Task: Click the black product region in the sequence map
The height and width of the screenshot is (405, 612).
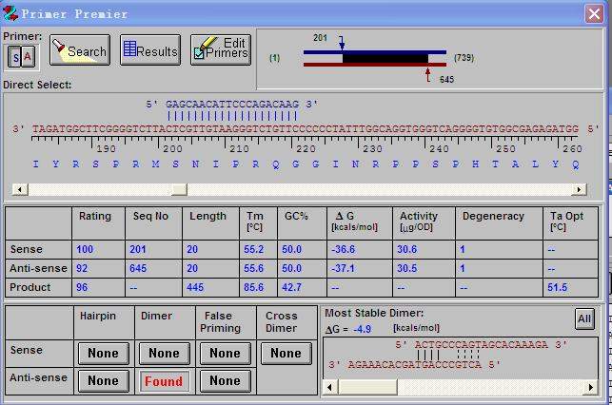Action: [385, 59]
